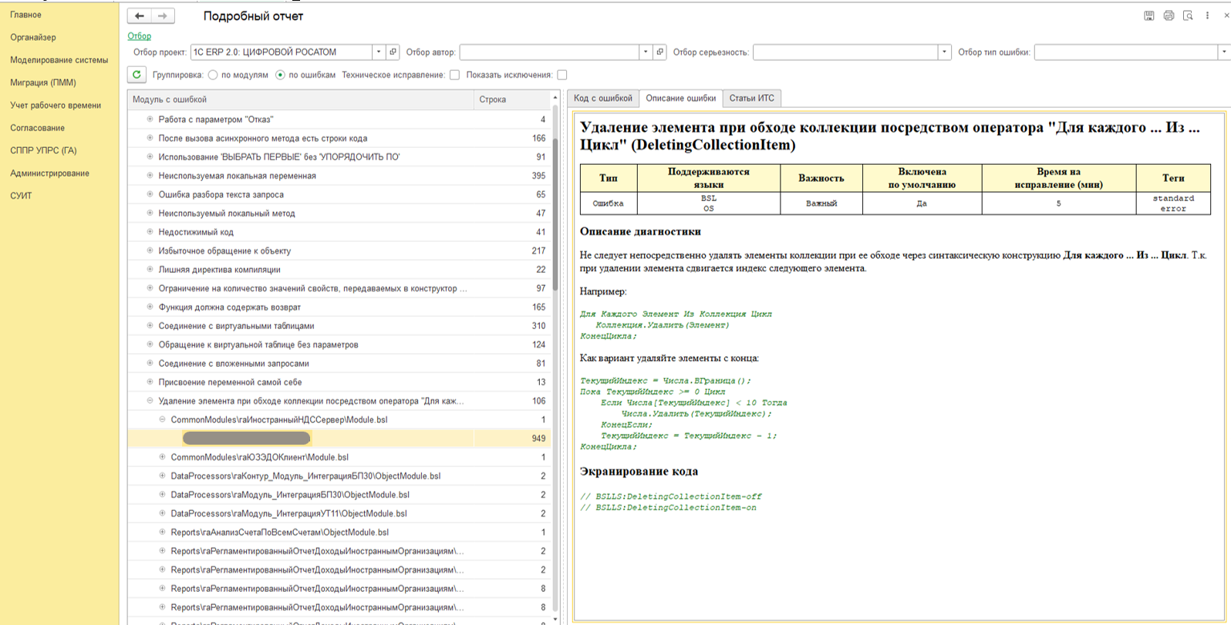Collapse the Удаление элемента при обходе коллекции row
Viewport: 1231px width, 625px height.
[x=150, y=401]
